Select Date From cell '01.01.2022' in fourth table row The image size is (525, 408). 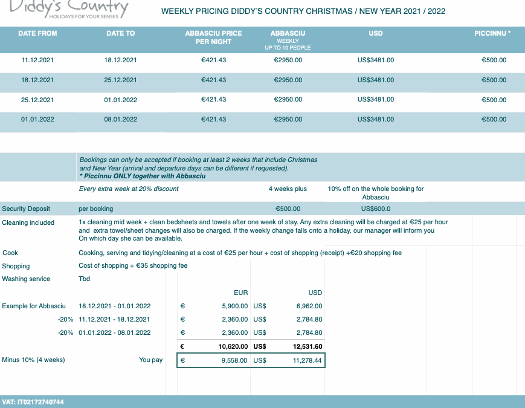pyautogui.click(x=37, y=120)
